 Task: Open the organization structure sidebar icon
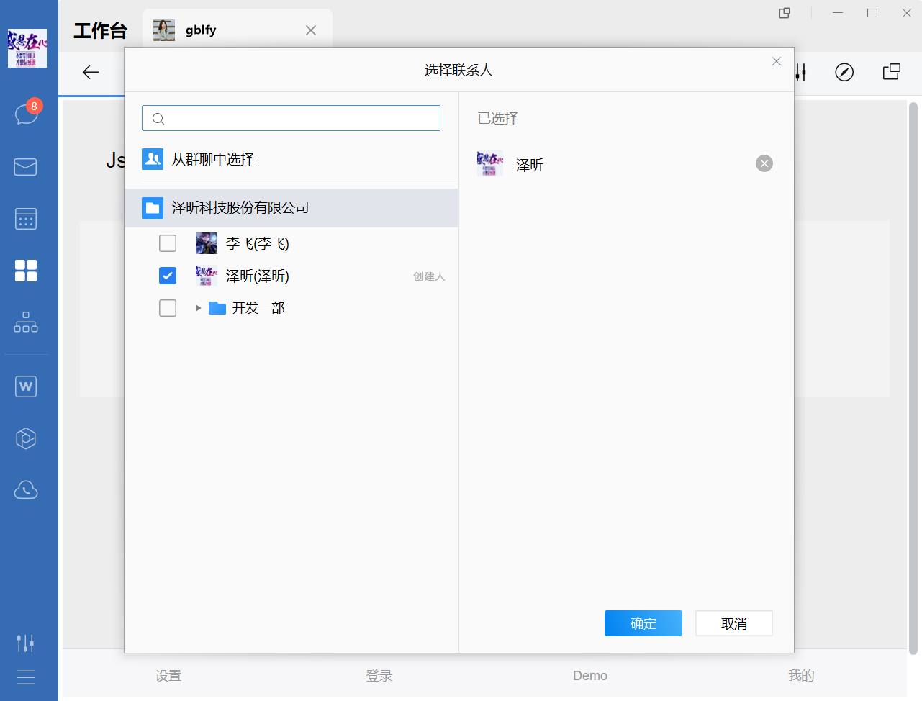(x=26, y=322)
